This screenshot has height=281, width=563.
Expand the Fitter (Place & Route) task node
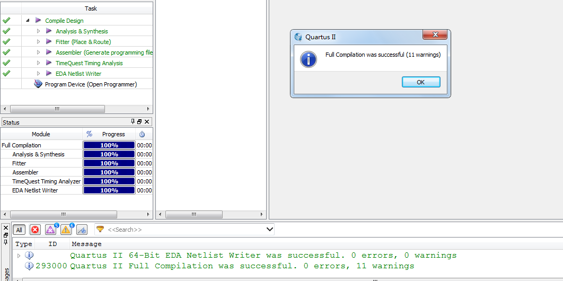[39, 42]
